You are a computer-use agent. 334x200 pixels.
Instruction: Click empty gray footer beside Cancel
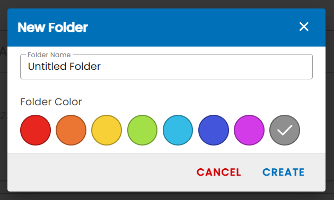[x=100, y=172]
